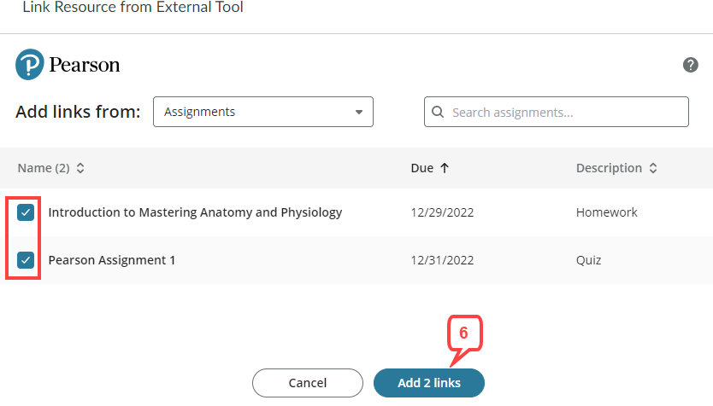713x406 pixels.
Task: Click the Link Resource from External Tool title
Action: coord(133,7)
